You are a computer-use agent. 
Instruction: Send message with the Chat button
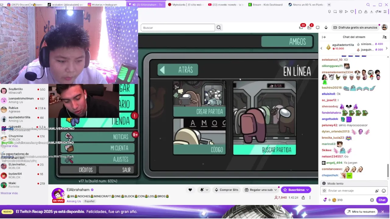(382, 200)
